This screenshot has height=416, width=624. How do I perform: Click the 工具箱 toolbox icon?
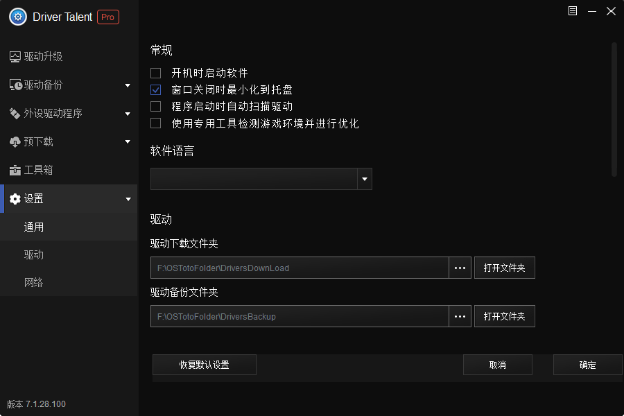click(15, 171)
